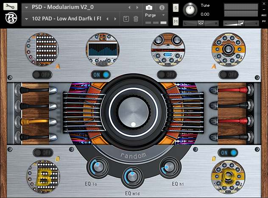Click the EQ mid knob
This screenshot has height=198, width=268.
click(x=132, y=177)
